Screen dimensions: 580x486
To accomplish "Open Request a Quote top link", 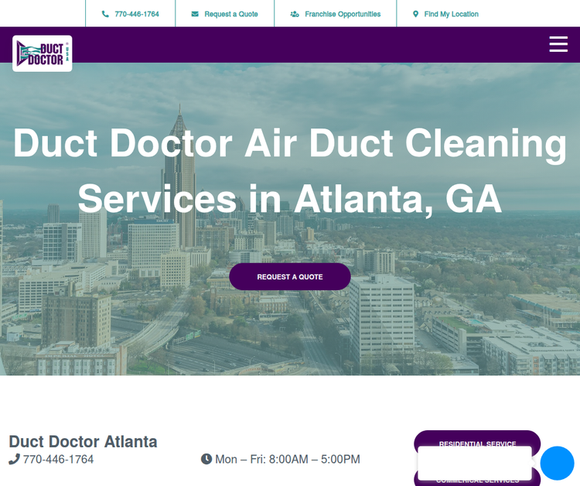I will 231,14.
